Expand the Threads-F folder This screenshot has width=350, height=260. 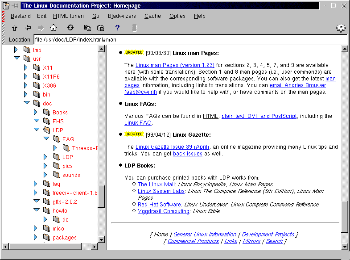tap(55, 148)
